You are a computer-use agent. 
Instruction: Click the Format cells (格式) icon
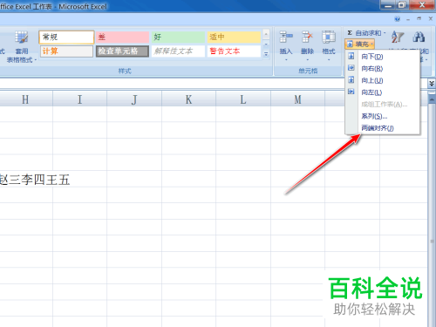click(329, 37)
